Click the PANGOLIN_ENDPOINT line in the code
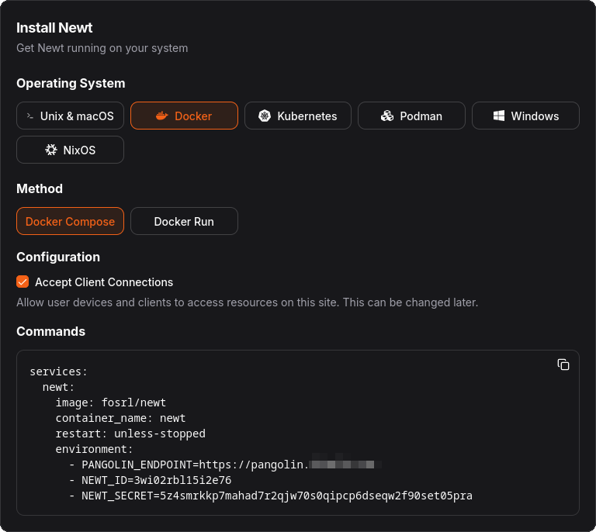 pos(194,465)
